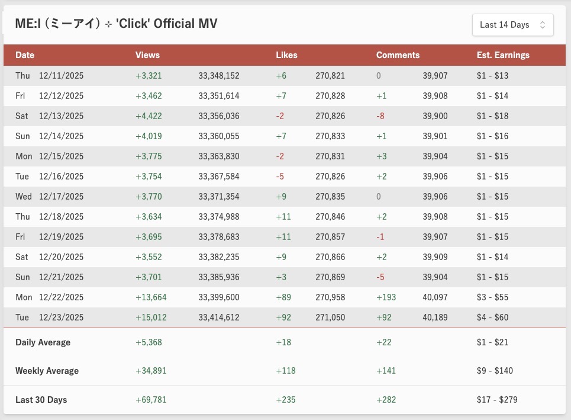
Task: Click the up-down chevron in range selector
Action: coord(543,25)
